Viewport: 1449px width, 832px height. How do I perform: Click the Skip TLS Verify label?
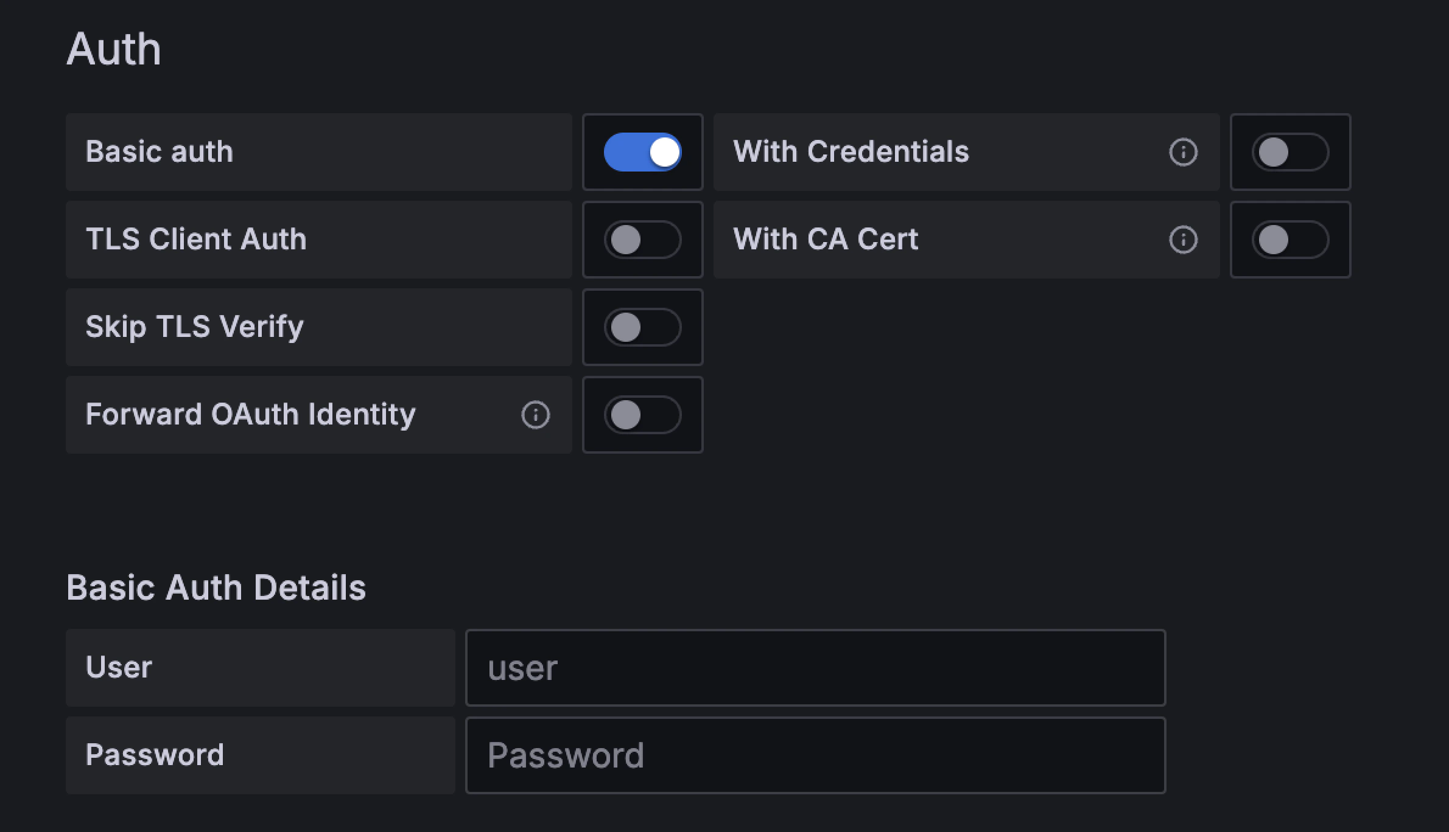point(194,327)
